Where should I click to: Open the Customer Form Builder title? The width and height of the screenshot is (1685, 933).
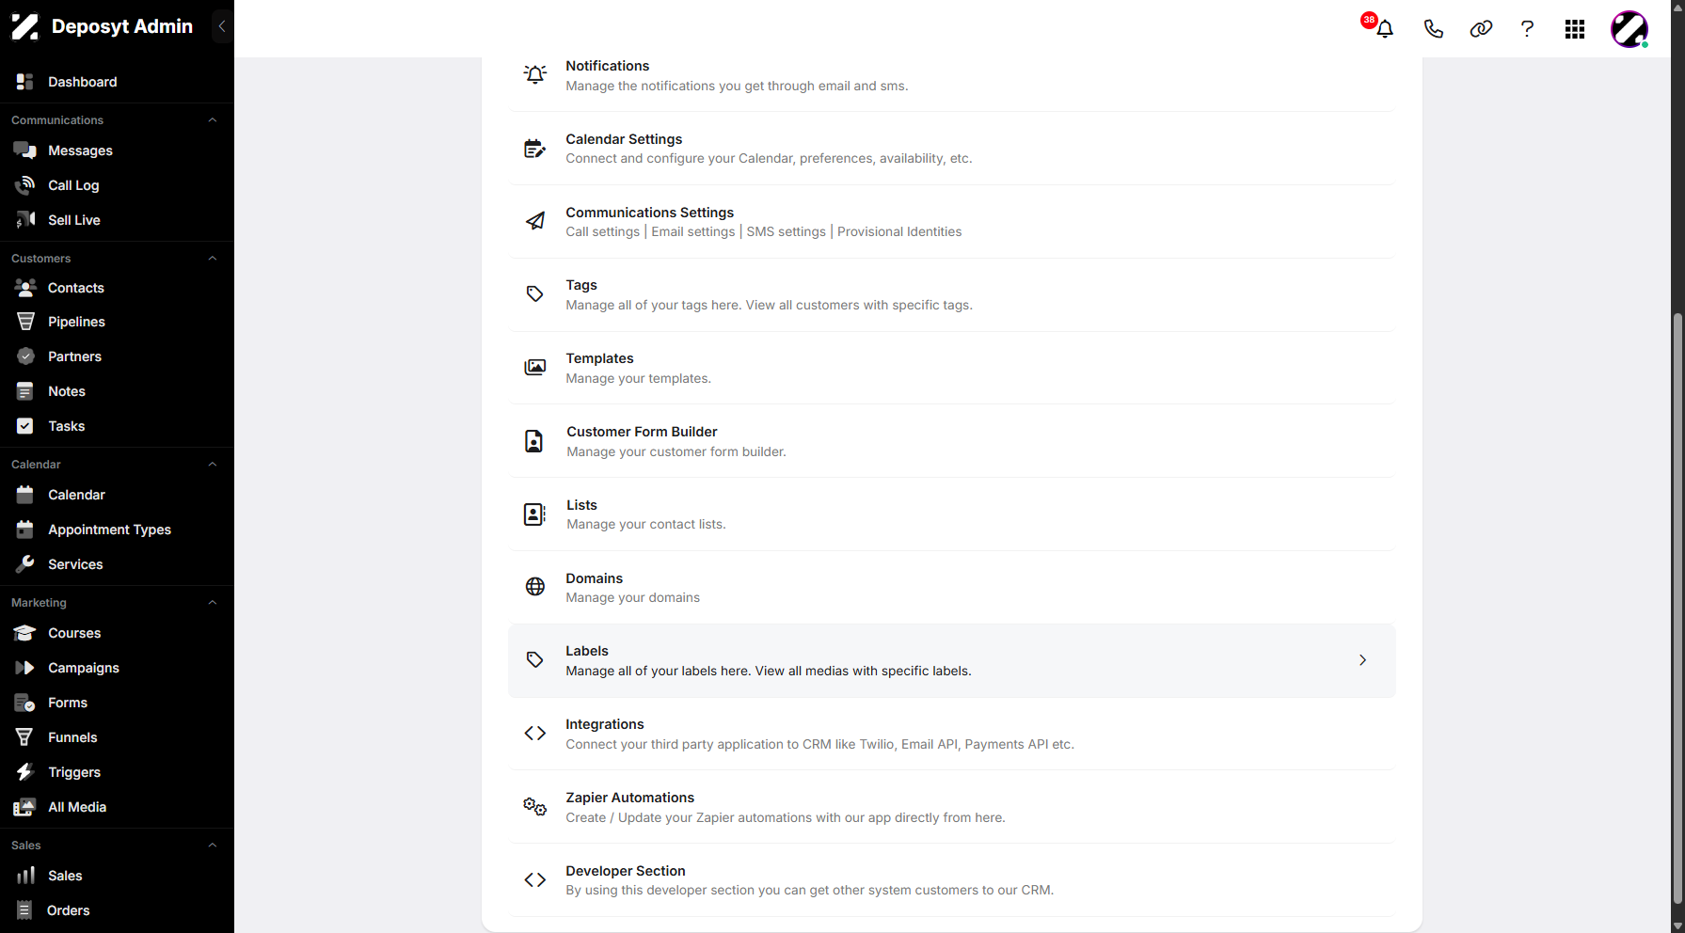642,432
